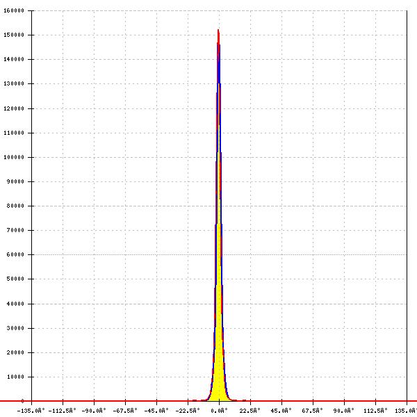Click the x-axis label "-112.5Â°"
417x417 pixels.
63,411
